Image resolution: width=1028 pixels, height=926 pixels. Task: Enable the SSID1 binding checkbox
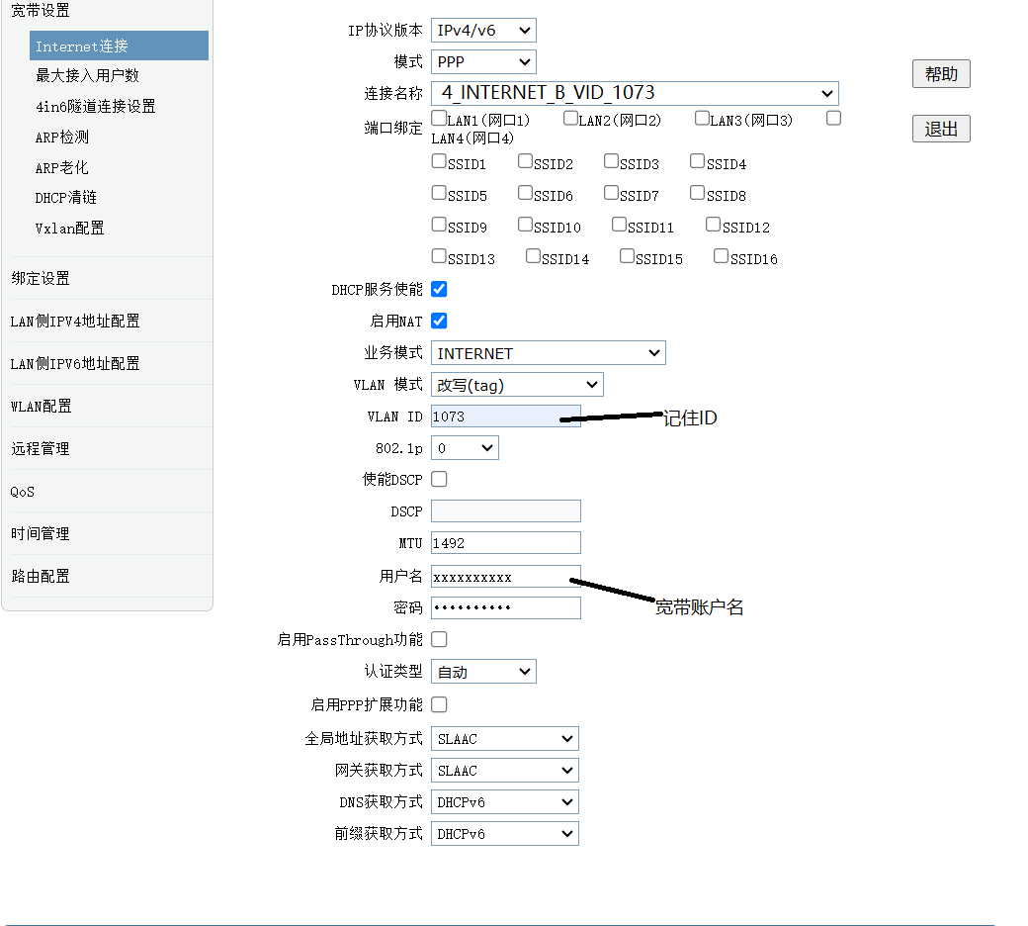point(439,161)
